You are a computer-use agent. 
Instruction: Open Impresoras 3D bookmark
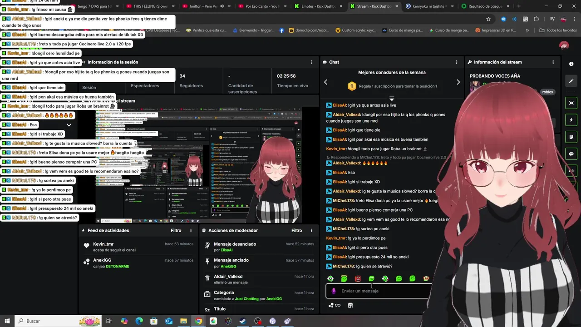point(495,30)
